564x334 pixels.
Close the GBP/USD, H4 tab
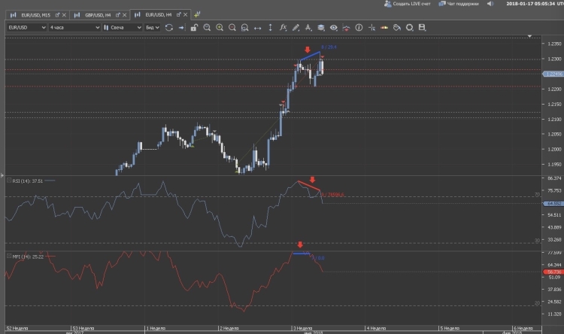click(x=124, y=15)
